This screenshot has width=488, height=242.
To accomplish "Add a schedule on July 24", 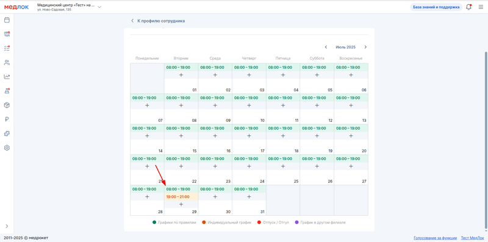I will (249, 166).
